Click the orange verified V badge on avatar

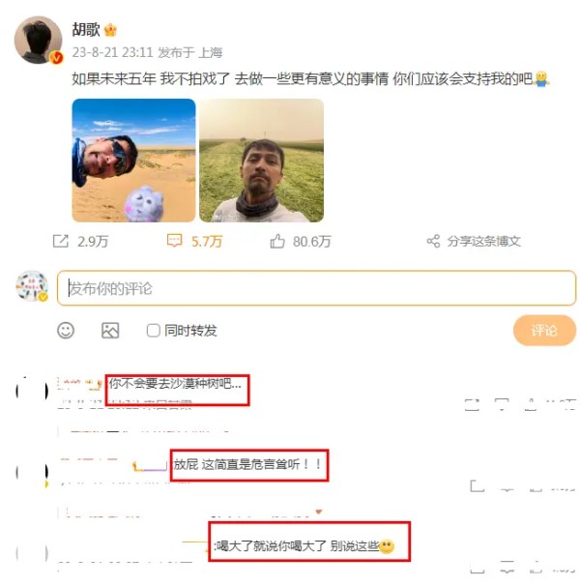pos(56,58)
